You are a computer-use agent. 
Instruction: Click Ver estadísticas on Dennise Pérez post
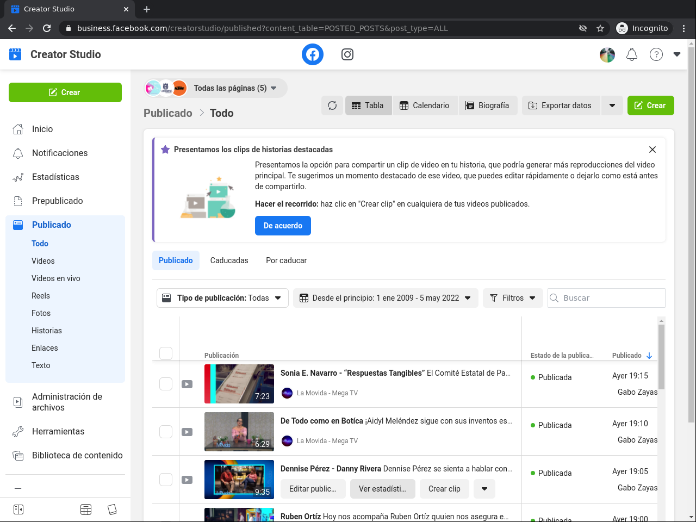[x=383, y=489]
